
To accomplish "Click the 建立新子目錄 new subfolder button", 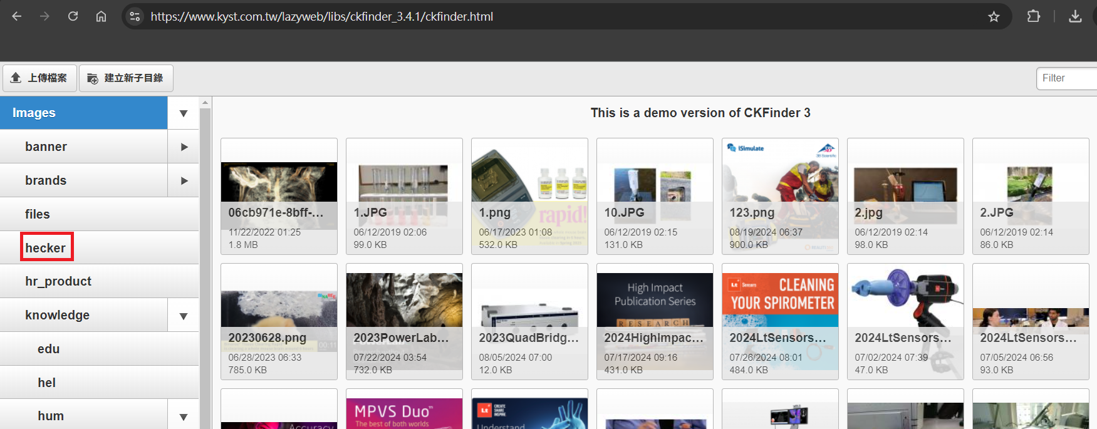I will (x=126, y=78).
